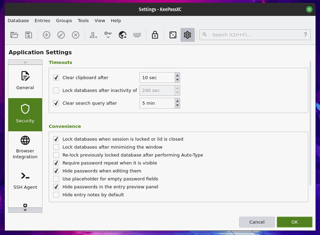Open the Entries menu
320x235 pixels.
[x=42, y=21]
